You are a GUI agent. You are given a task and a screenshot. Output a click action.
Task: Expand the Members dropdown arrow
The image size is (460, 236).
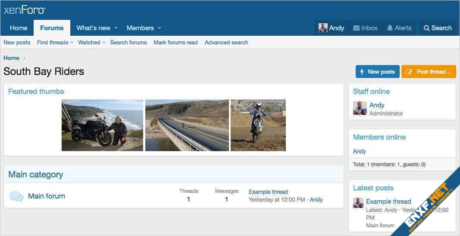160,28
